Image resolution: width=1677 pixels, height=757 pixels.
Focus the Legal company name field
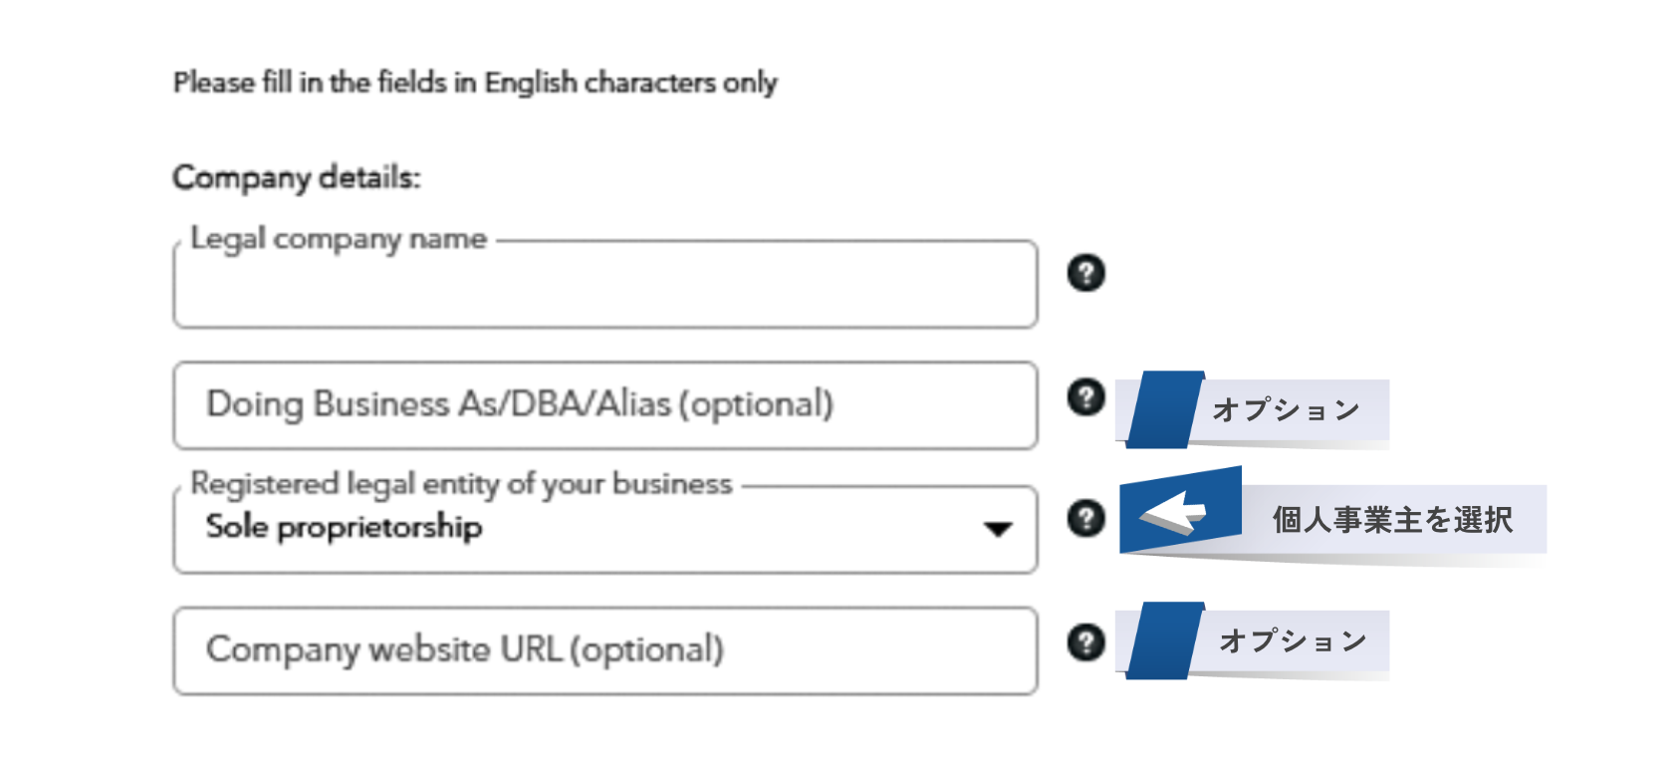(x=605, y=284)
